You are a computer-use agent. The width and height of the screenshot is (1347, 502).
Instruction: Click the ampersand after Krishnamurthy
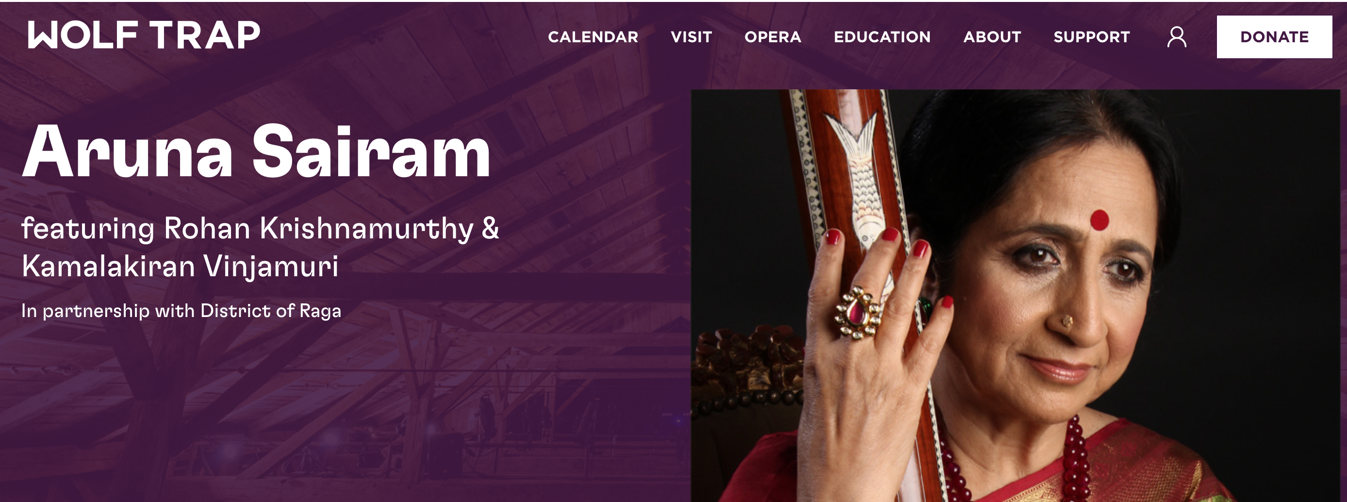tap(490, 229)
